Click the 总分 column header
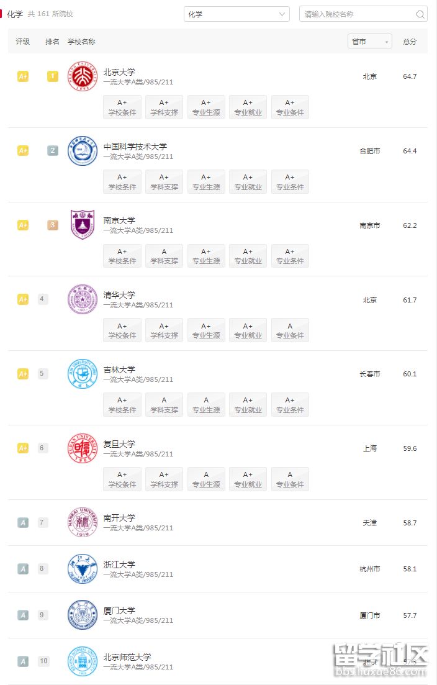The height and width of the screenshot is (685, 437). [410, 42]
